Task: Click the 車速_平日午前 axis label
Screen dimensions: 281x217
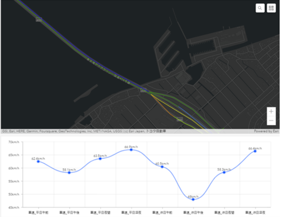Action: point(38,212)
